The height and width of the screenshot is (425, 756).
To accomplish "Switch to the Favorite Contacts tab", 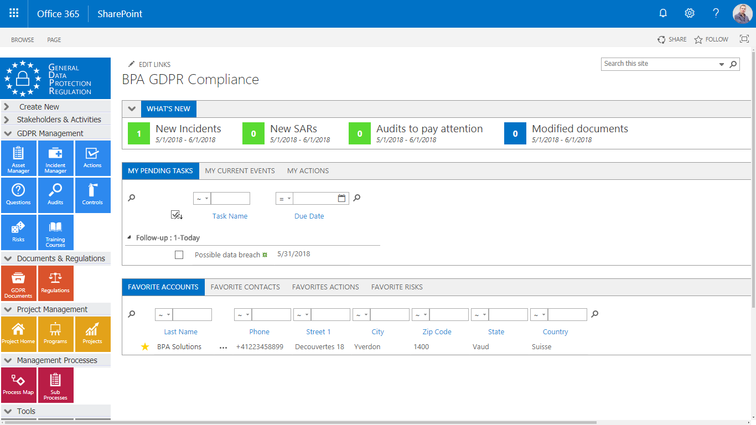I will [x=245, y=287].
